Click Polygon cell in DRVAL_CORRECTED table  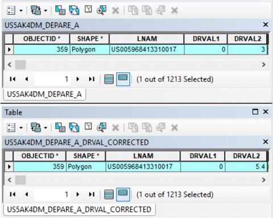coord(86,167)
